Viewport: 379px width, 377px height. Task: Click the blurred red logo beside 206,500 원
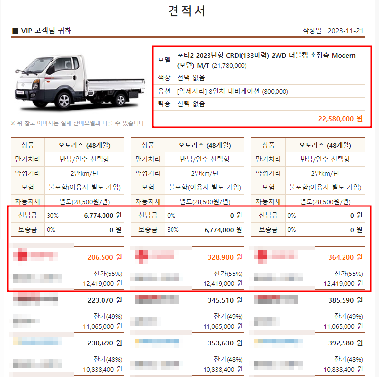point(35,255)
